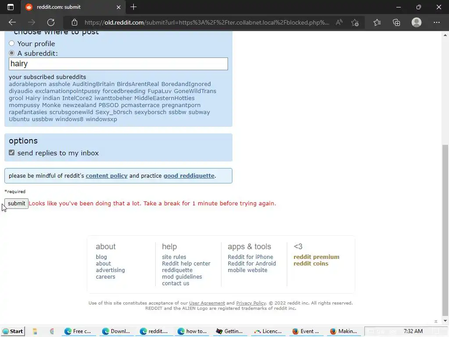Select the reddit.com: submit browser tab

tap(73, 7)
